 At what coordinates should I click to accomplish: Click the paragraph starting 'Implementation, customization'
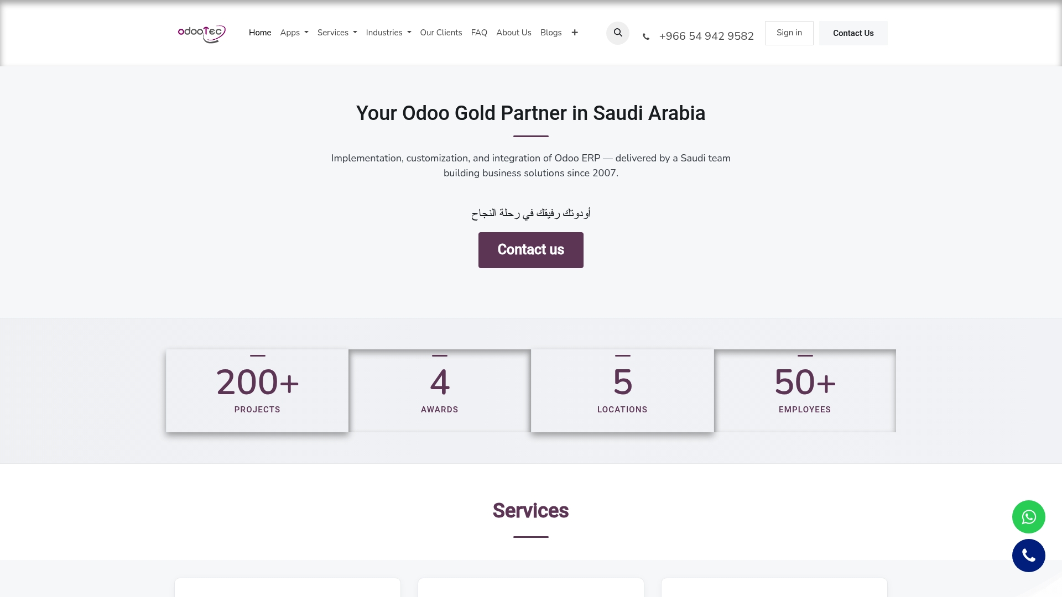point(531,165)
